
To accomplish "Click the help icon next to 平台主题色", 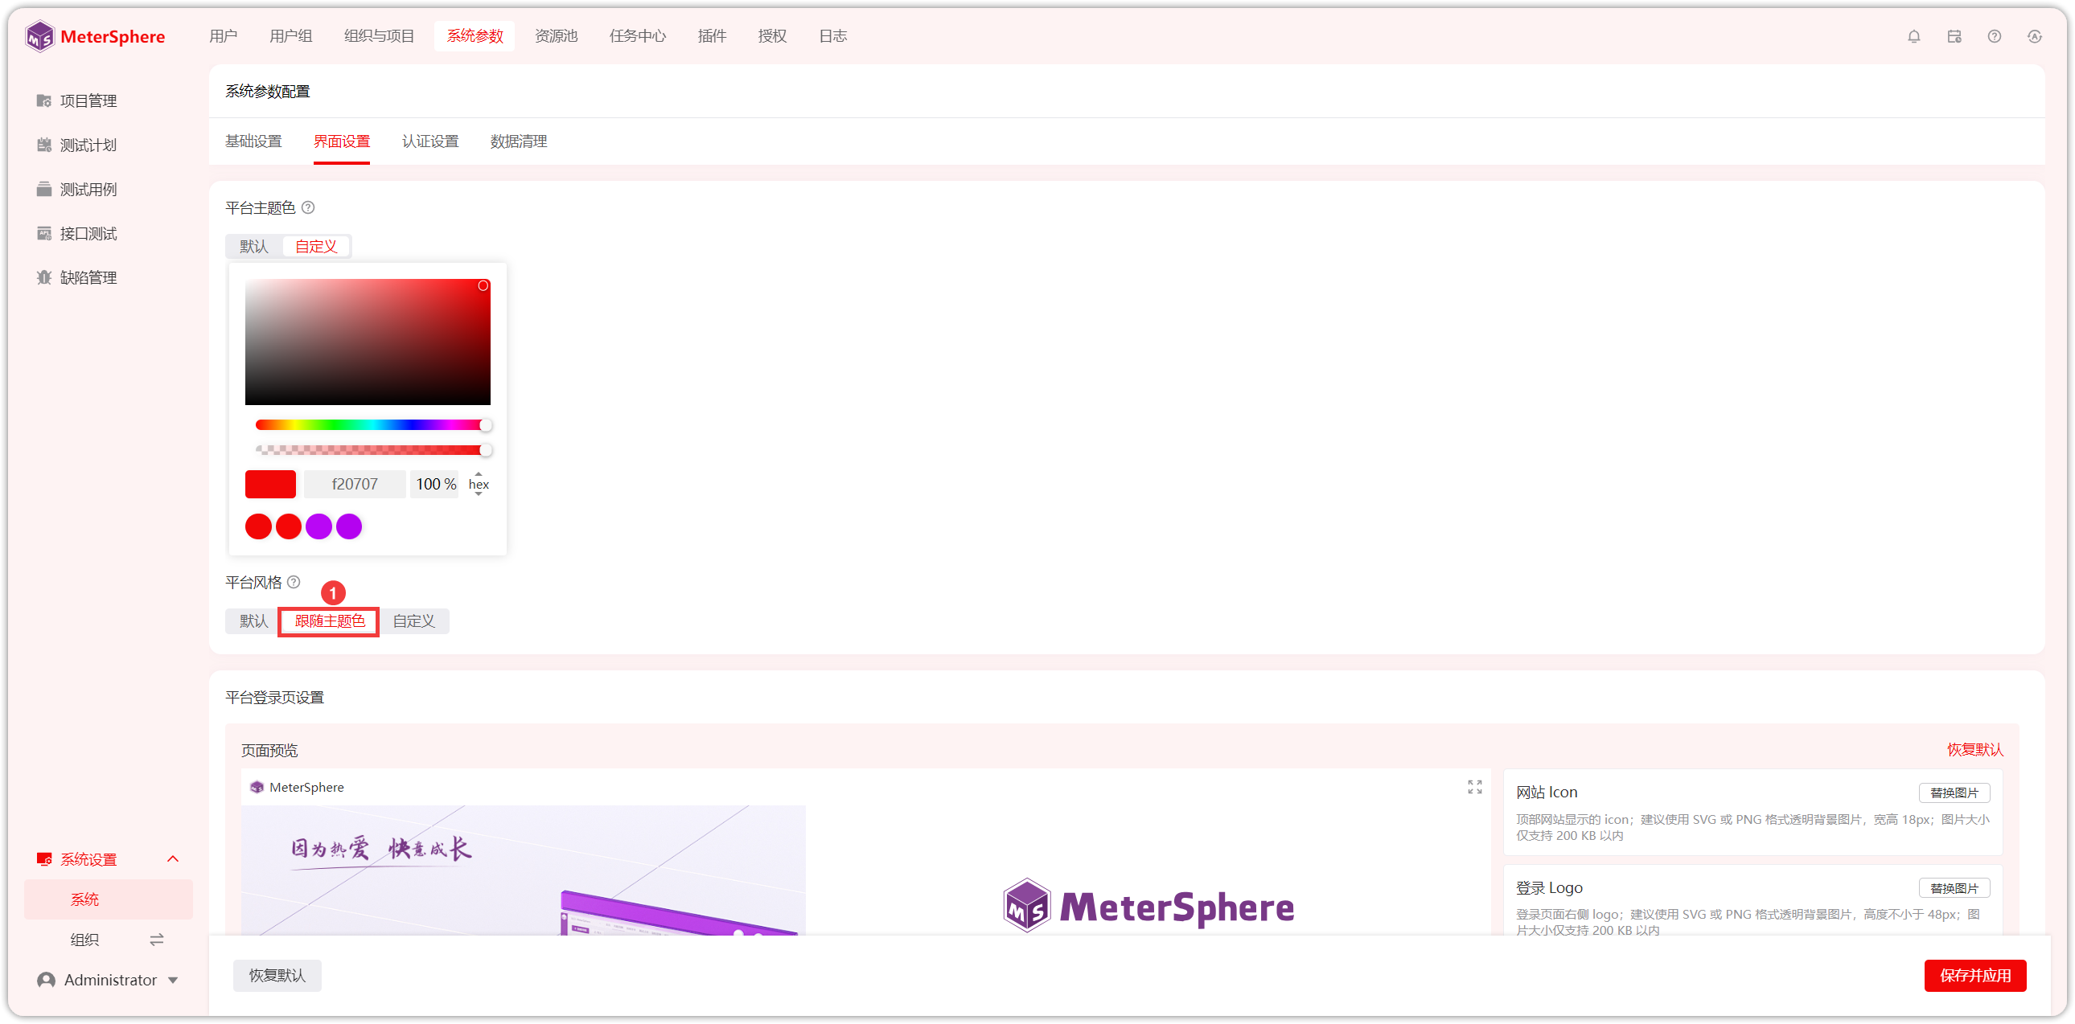I will pyautogui.click(x=308, y=207).
